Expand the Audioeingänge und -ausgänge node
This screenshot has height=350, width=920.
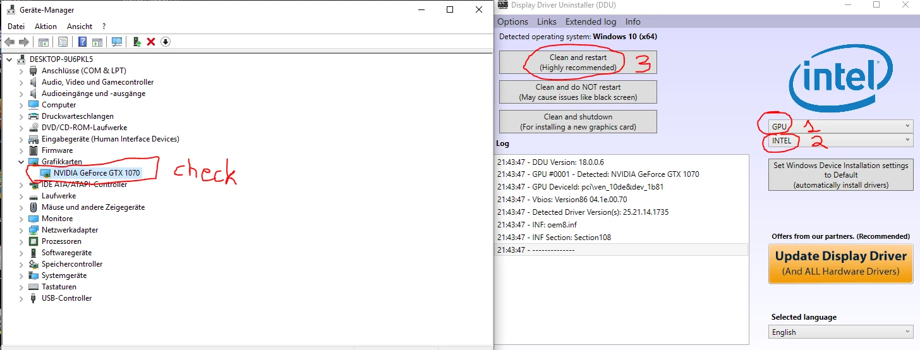pos(21,94)
